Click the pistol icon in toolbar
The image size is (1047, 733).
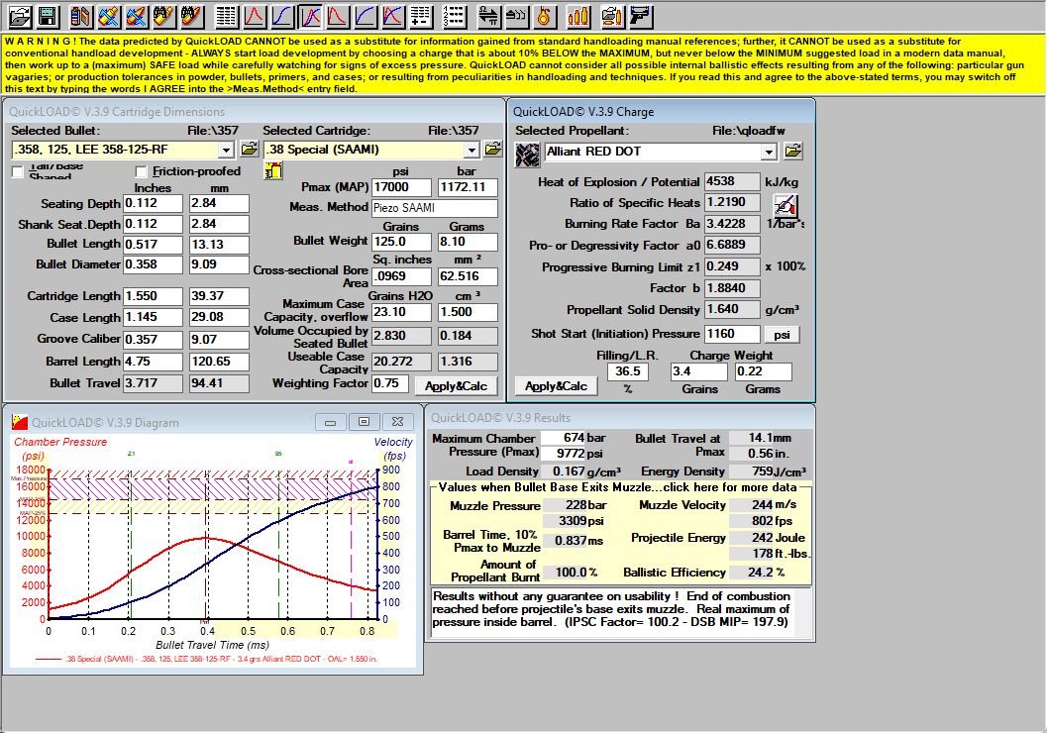[x=640, y=16]
